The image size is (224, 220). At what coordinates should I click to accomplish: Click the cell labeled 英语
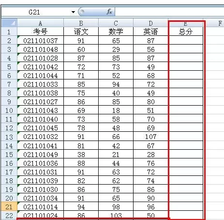(151, 31)
